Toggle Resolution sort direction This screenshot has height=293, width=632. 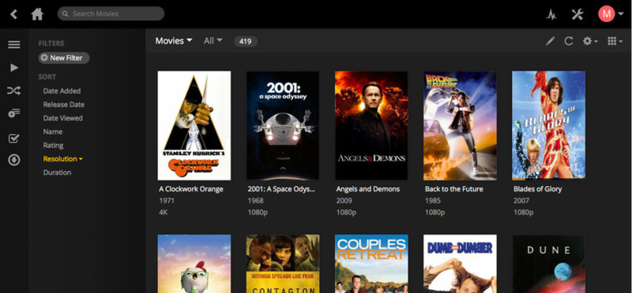(x=63, y=159)
